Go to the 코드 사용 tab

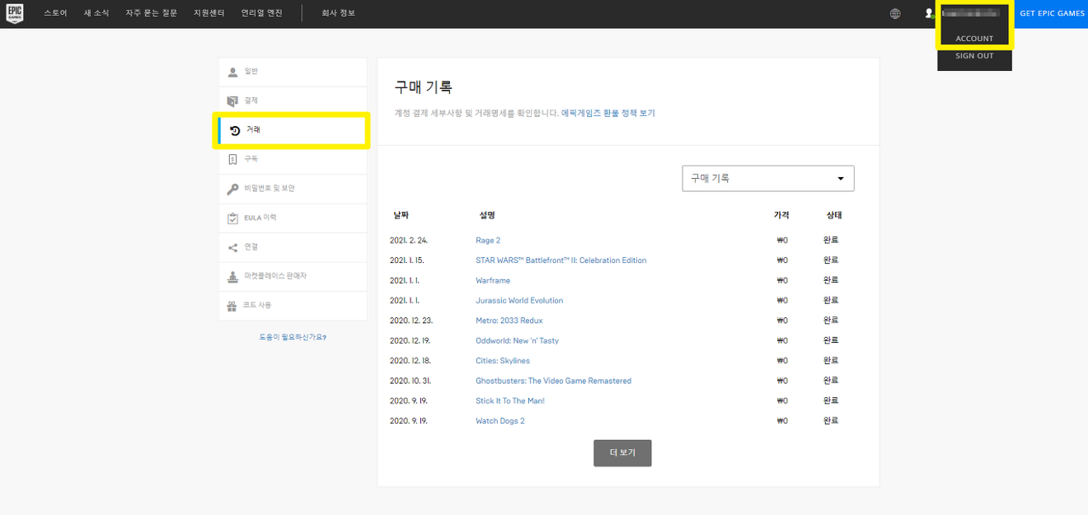click(x=293, y=306)
